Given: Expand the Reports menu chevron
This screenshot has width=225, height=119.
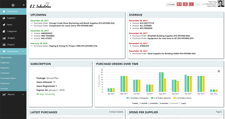Looking at the screenshot, I should 23,94.
